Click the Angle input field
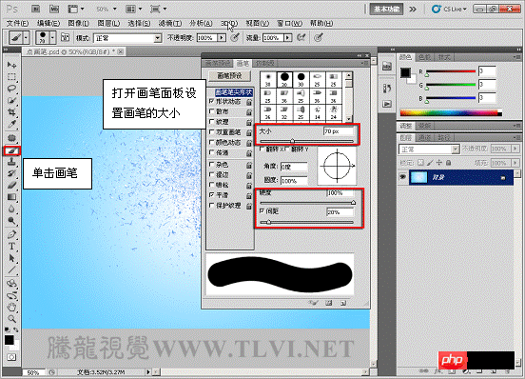 (294, 167)
